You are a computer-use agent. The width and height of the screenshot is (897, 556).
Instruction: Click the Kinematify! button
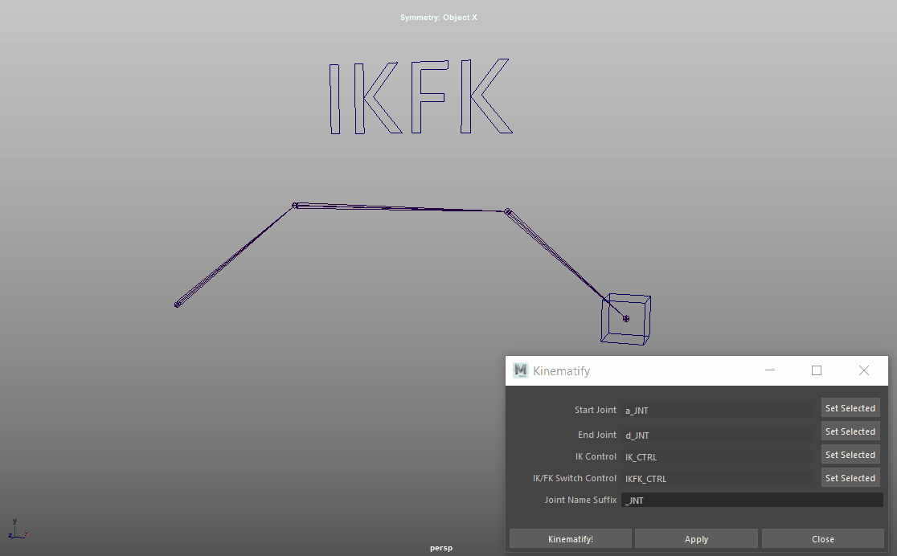(571, 539)
